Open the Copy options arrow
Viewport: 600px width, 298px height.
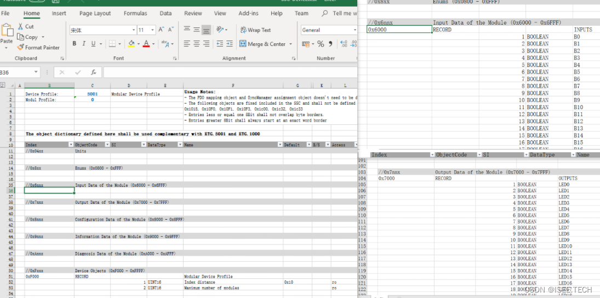43,37
